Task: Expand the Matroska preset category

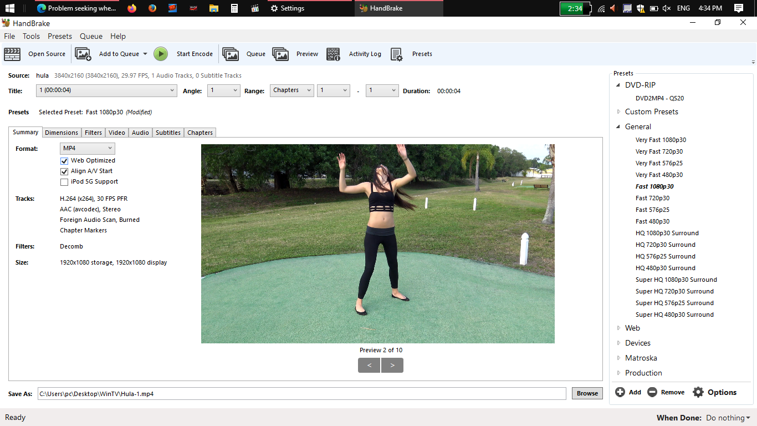Action: [x=618, y=358]
